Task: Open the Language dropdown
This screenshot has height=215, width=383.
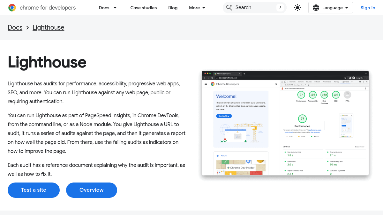Action: pyautogui.click(x=331, y=8)
